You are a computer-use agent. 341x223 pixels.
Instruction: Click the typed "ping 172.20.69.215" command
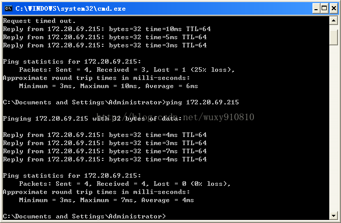coord(203,102)
